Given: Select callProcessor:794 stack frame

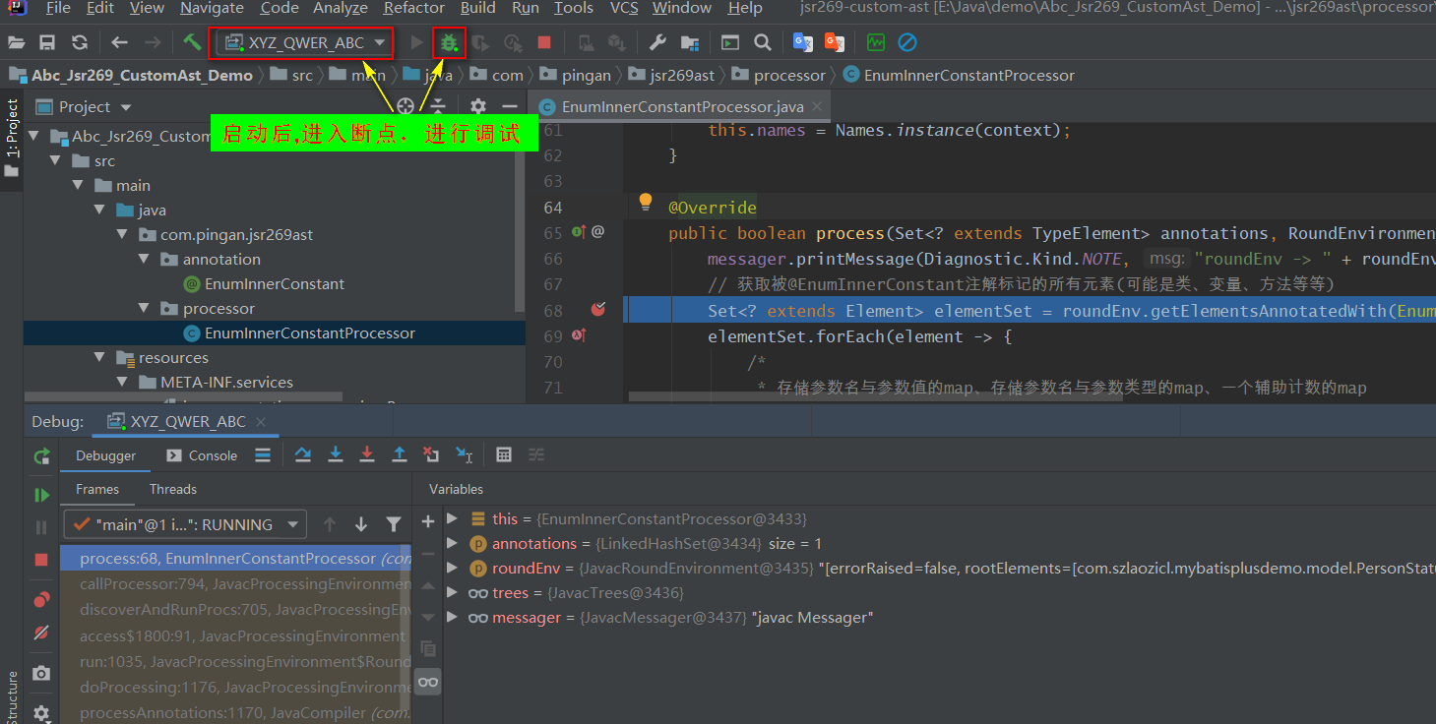Looking at the screenshot, I should click(x=244, y=583).
